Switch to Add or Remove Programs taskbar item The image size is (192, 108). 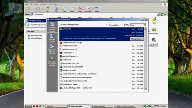coord(124,106)
